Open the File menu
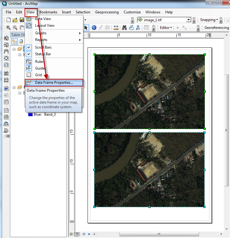 (x=8, y=12)
